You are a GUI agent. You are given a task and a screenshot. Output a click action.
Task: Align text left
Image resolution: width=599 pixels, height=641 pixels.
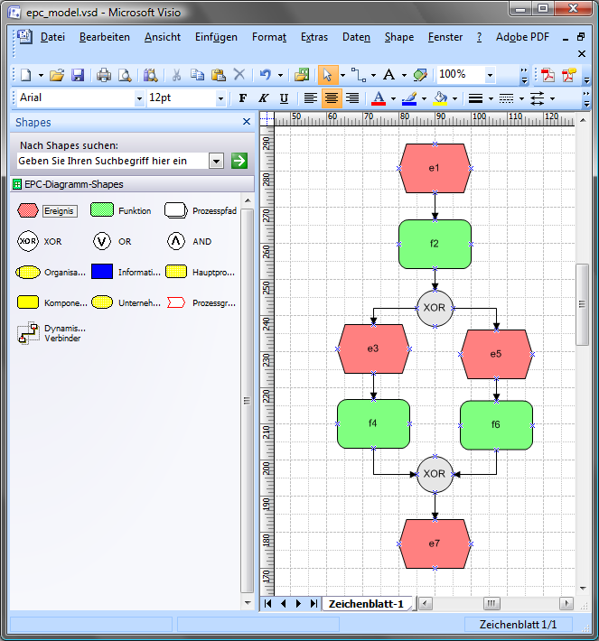(310, 98)
